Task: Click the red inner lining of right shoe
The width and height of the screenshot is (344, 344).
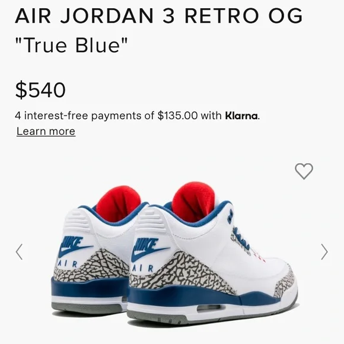Action: 193,202
